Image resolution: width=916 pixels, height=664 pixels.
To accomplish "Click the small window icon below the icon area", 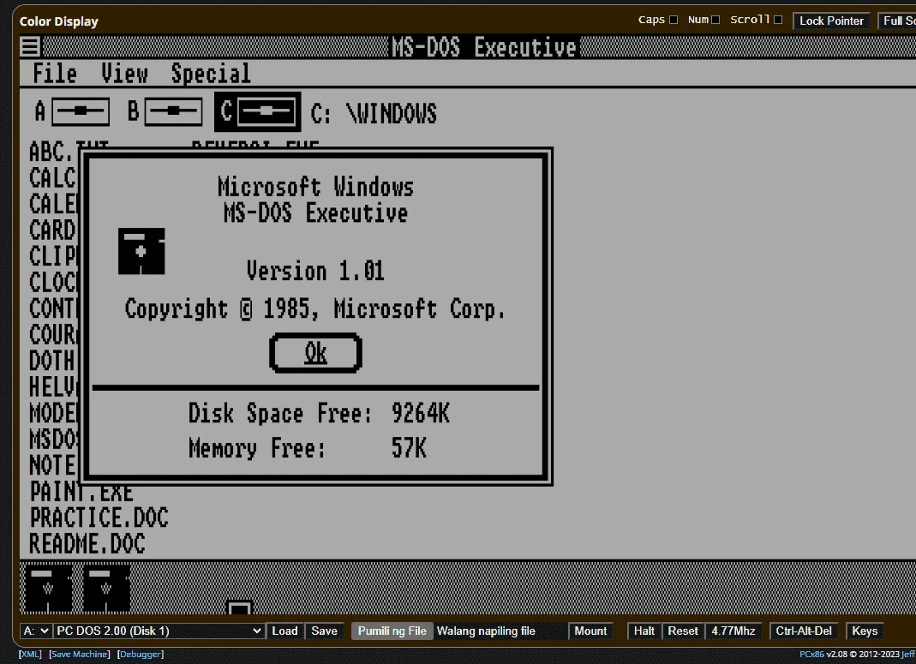I will tap(239, 608).
